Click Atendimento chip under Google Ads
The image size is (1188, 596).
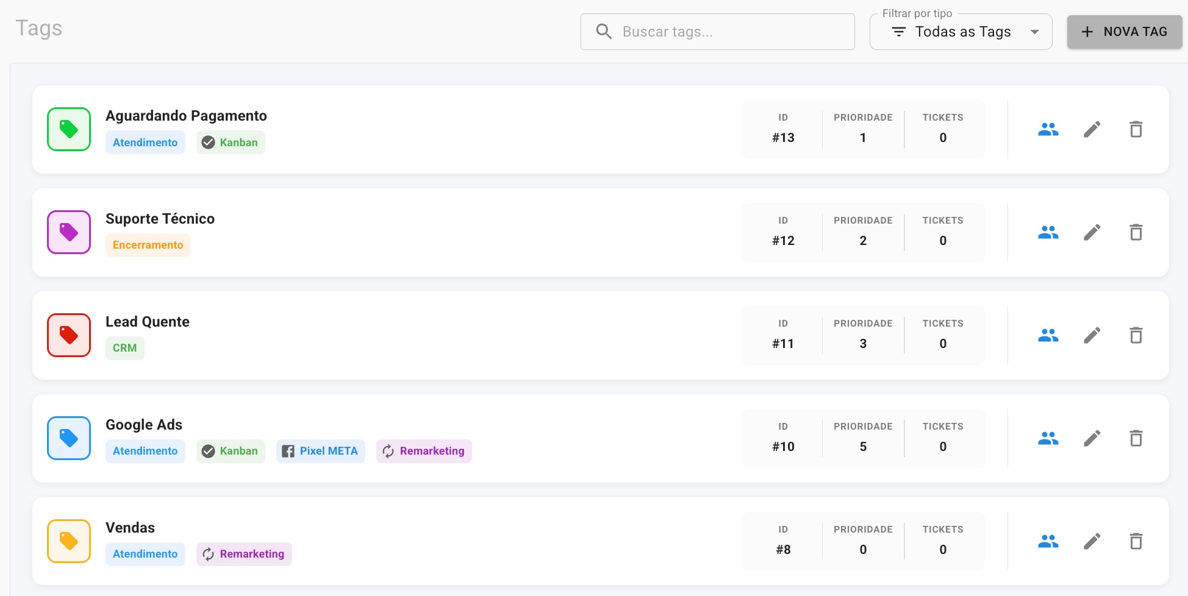(145, 451)
